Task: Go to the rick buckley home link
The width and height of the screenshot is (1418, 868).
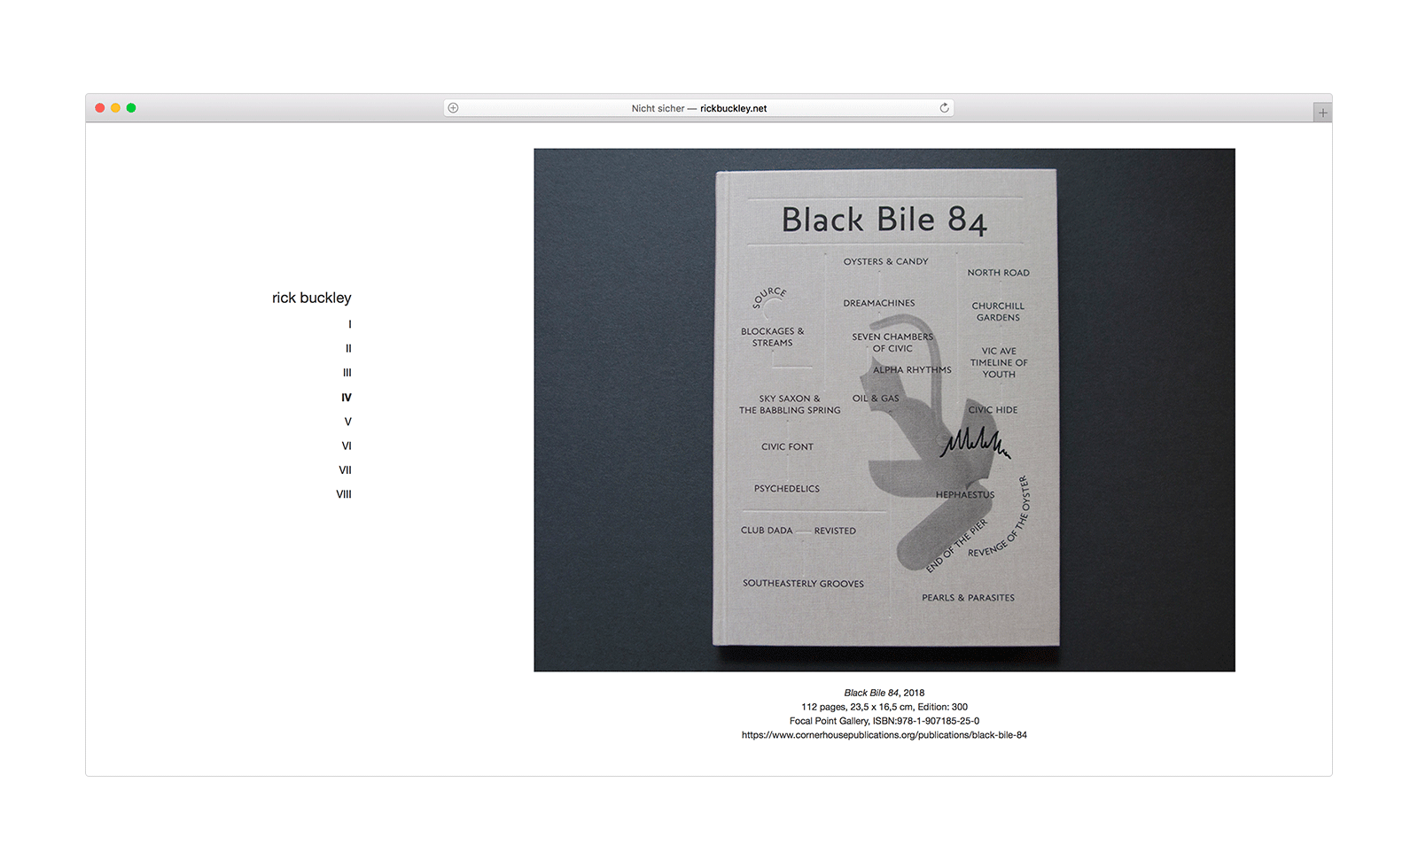Action: [x=312, y=298]
